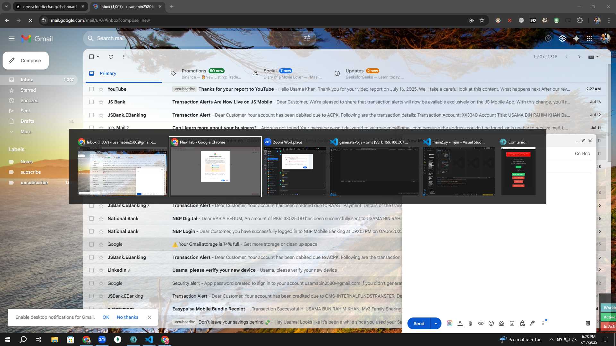This screenshot has height=346, width=616.
Task: Open Gmail settings gear icon
Action: [x=562, y=39]
